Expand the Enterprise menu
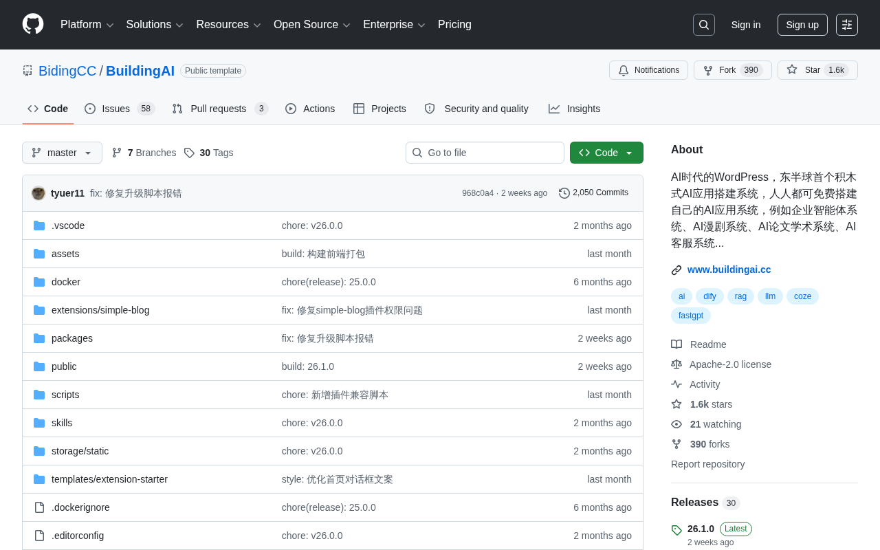Viewport: 880px width, 550px height. [394, 25]
